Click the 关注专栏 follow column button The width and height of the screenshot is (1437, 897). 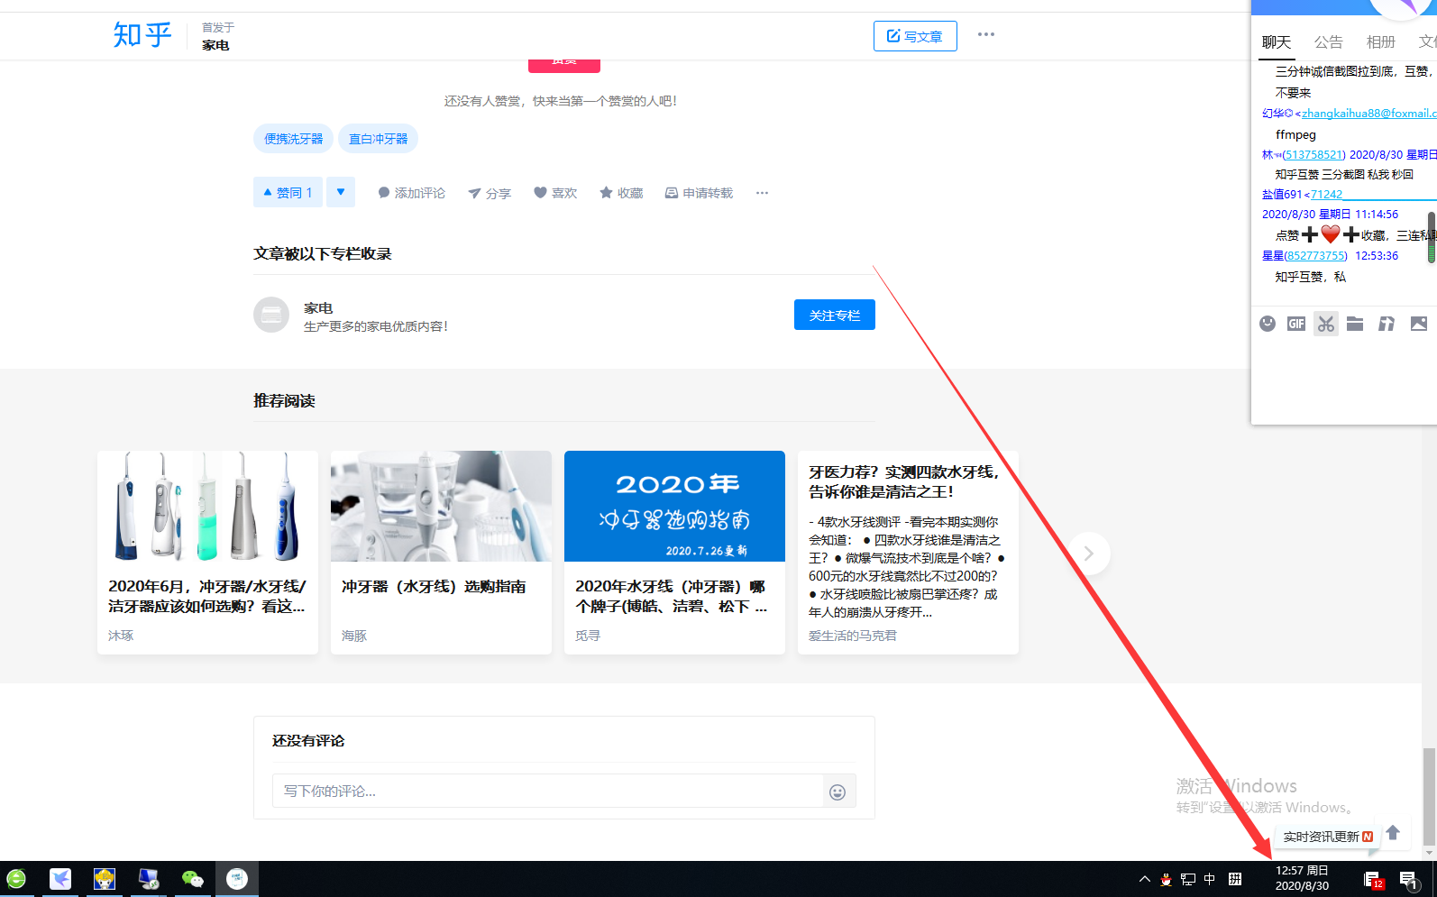(x=835, y=315)
